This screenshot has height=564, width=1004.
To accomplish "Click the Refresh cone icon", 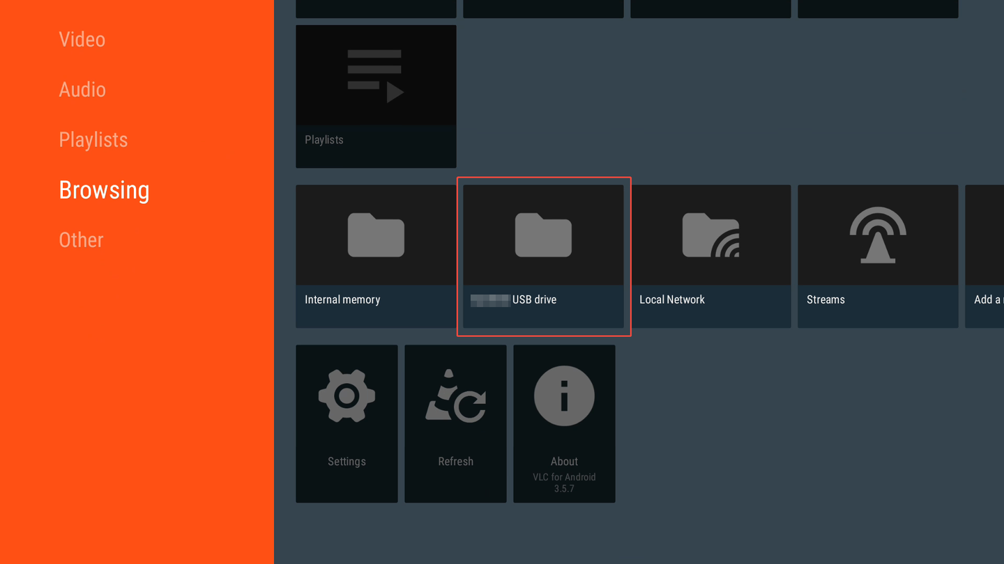I will tap(455, 396).
